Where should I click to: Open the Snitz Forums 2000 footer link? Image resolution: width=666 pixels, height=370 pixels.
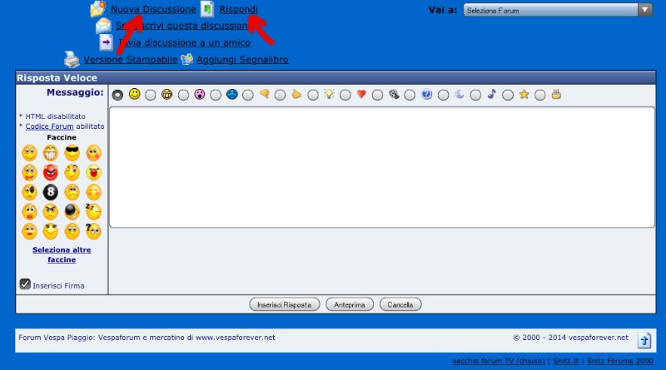pos(620,361)
